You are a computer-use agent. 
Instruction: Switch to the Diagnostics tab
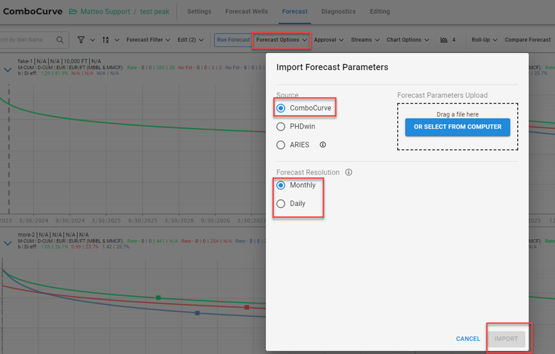click(338, 12)
